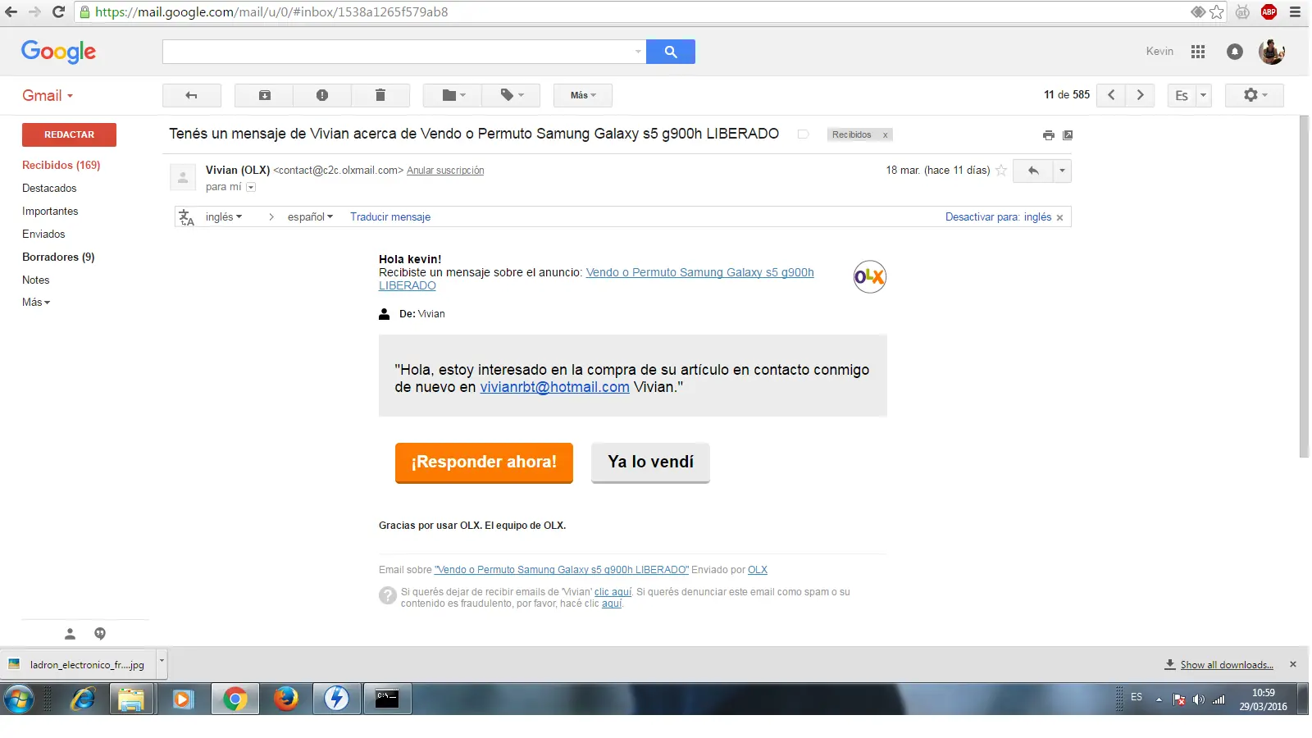Open contacts person icon at bottom-left
The image size is (1312, 738).
[71, 634]
